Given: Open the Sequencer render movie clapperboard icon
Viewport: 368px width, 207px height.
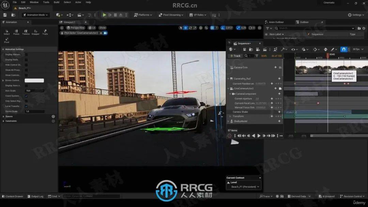Looking at the screenshot, I should click(x=265, y=49).
